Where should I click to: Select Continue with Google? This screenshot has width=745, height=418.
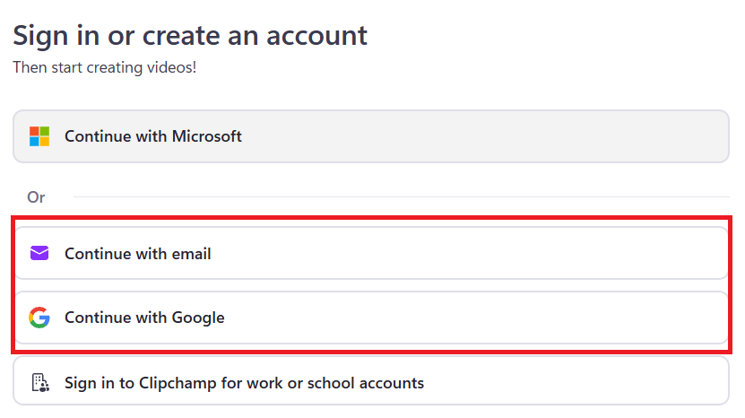(370, 318)
